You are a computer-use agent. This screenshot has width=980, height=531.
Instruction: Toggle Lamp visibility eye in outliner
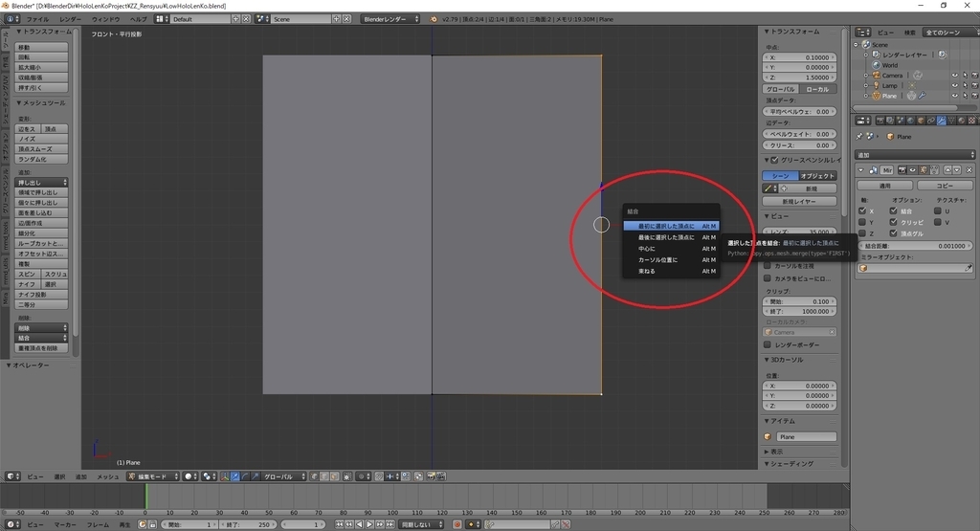[954, 85]
